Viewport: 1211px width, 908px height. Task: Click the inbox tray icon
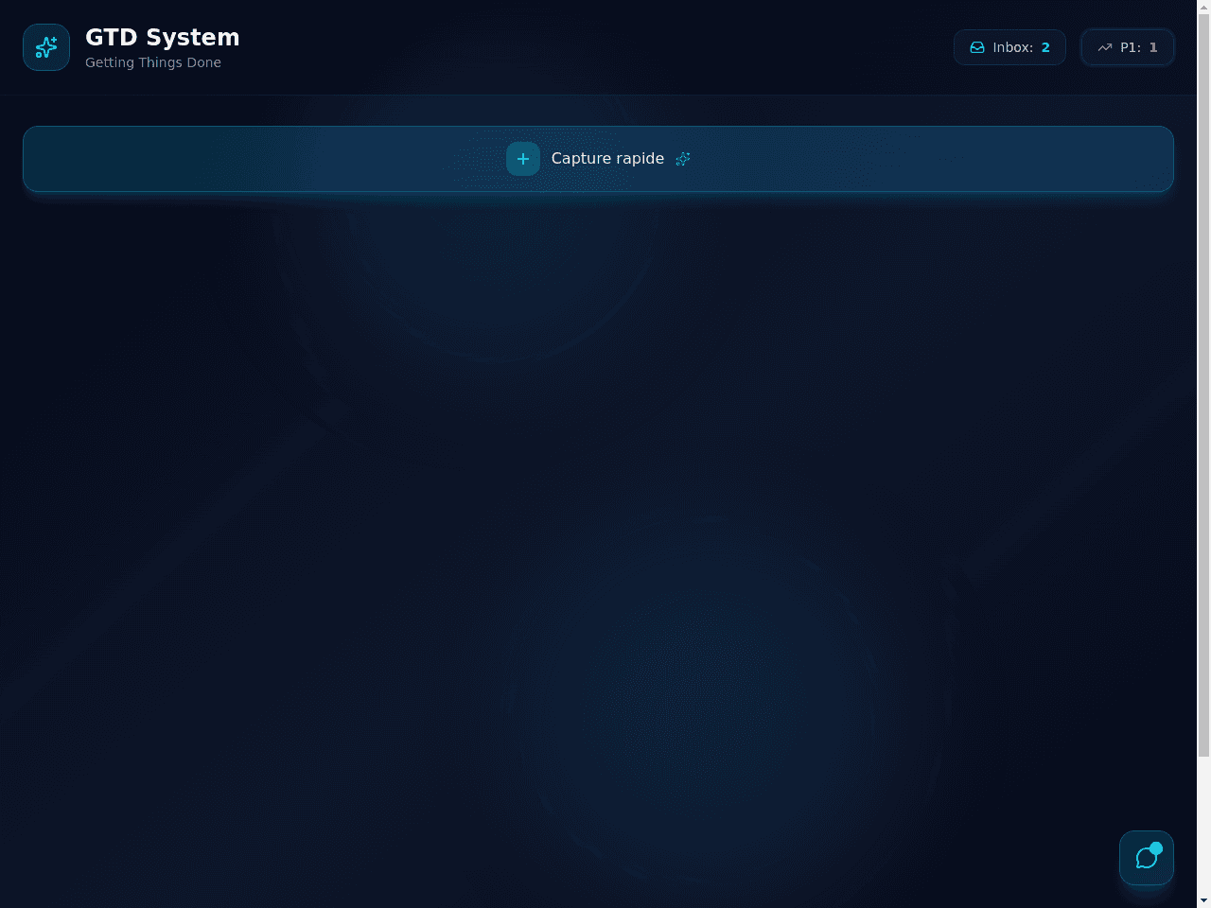tap(977, 47)
